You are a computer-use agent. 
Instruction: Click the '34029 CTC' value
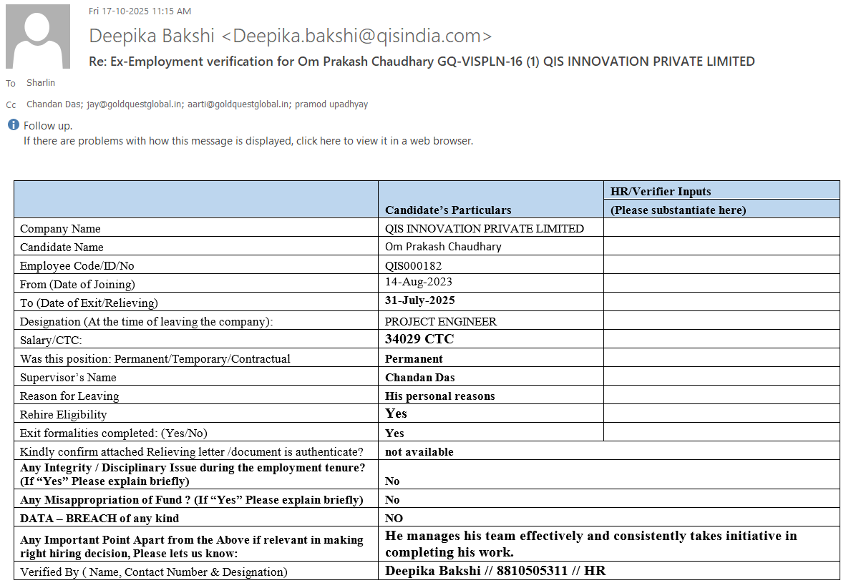coord(419,338)
